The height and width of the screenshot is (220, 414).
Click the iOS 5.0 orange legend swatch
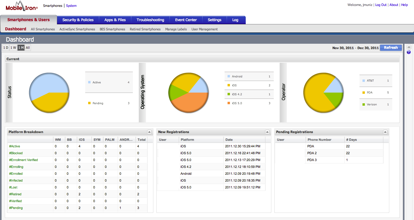click(229, 103)
